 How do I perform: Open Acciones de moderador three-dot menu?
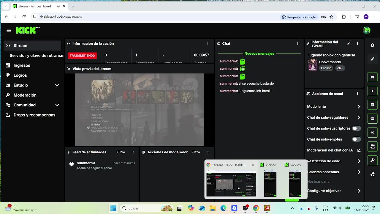(x=208, y=152)
